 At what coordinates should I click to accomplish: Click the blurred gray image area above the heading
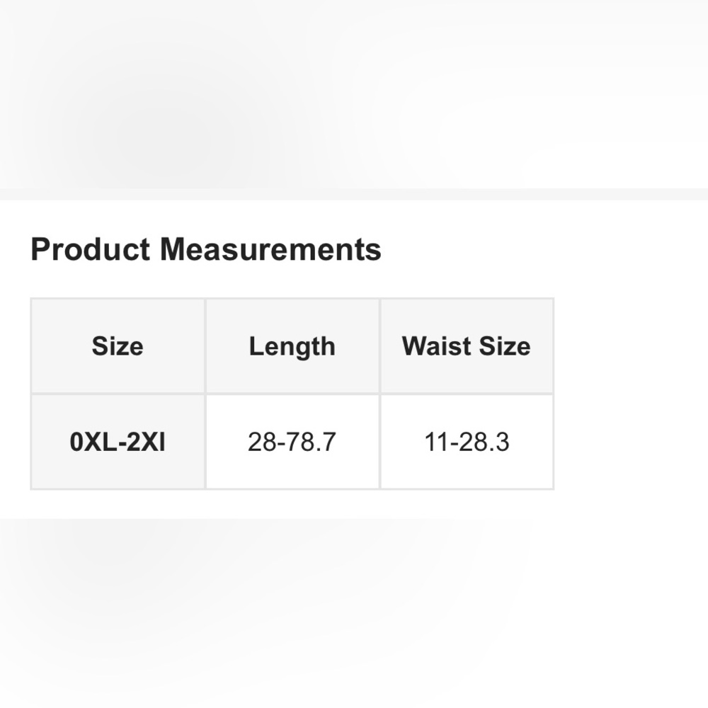coord(354,94)
